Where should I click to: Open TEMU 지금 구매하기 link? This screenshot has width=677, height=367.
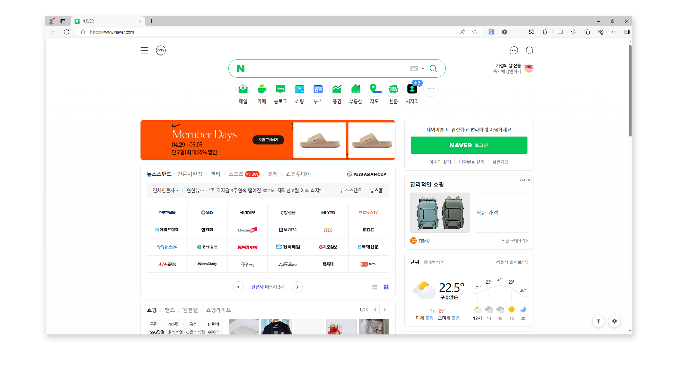[x=514, y=240]
